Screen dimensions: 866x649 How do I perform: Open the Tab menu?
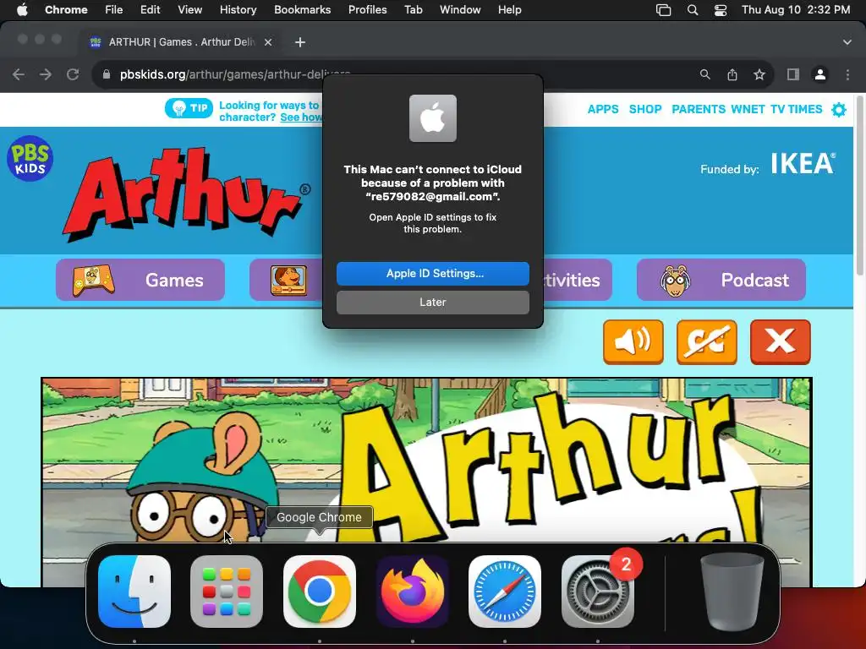[413, 9]
